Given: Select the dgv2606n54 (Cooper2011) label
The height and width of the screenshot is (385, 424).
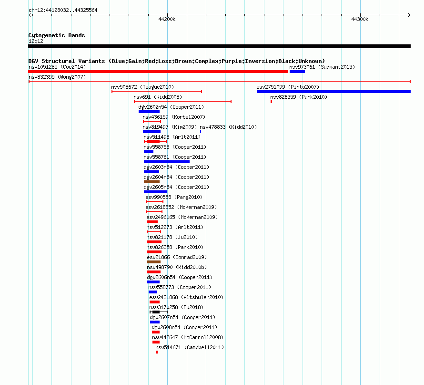Looking at the screenshot, I should (180, 277).
